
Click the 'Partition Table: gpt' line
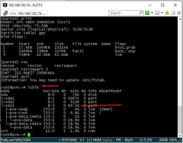[x=23, y=33]
